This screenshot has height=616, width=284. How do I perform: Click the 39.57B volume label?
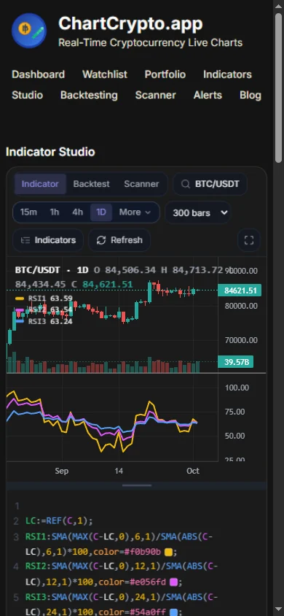pos(235,361)
